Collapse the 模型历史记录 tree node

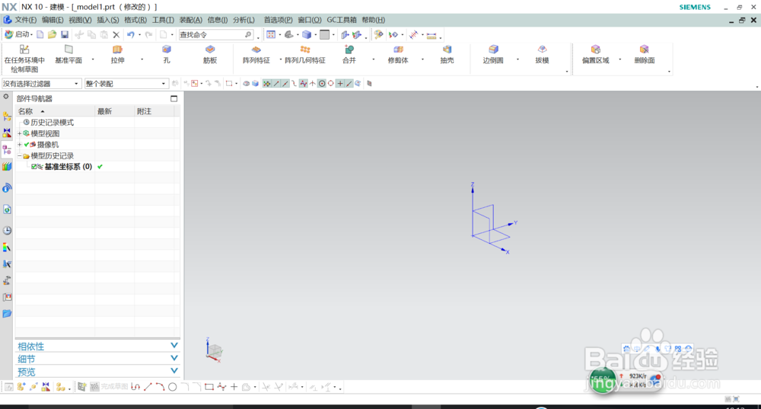[x=20, y=156]
